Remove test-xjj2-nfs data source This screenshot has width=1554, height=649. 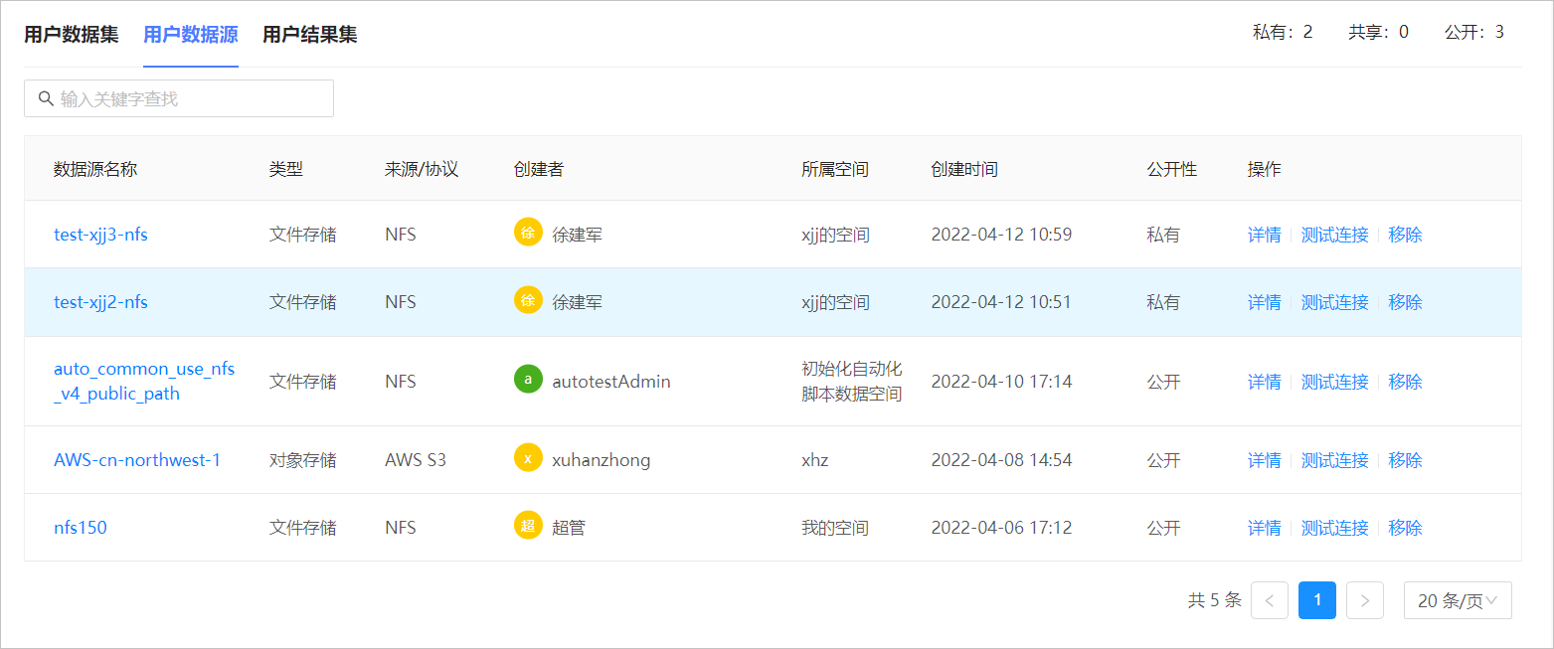click(x=1406, y=302)
